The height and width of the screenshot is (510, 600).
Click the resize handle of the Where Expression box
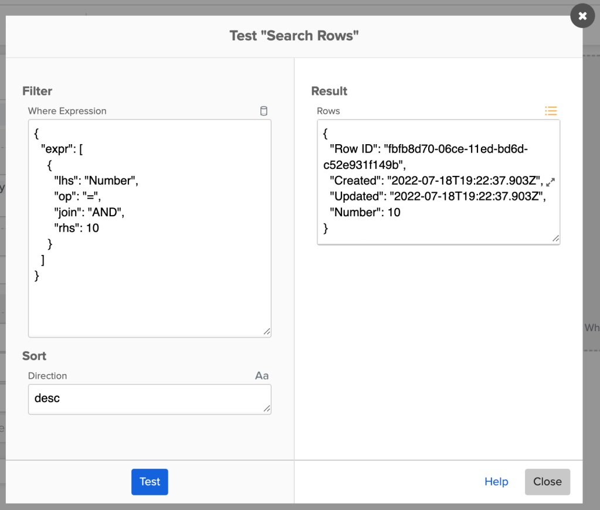267,331
